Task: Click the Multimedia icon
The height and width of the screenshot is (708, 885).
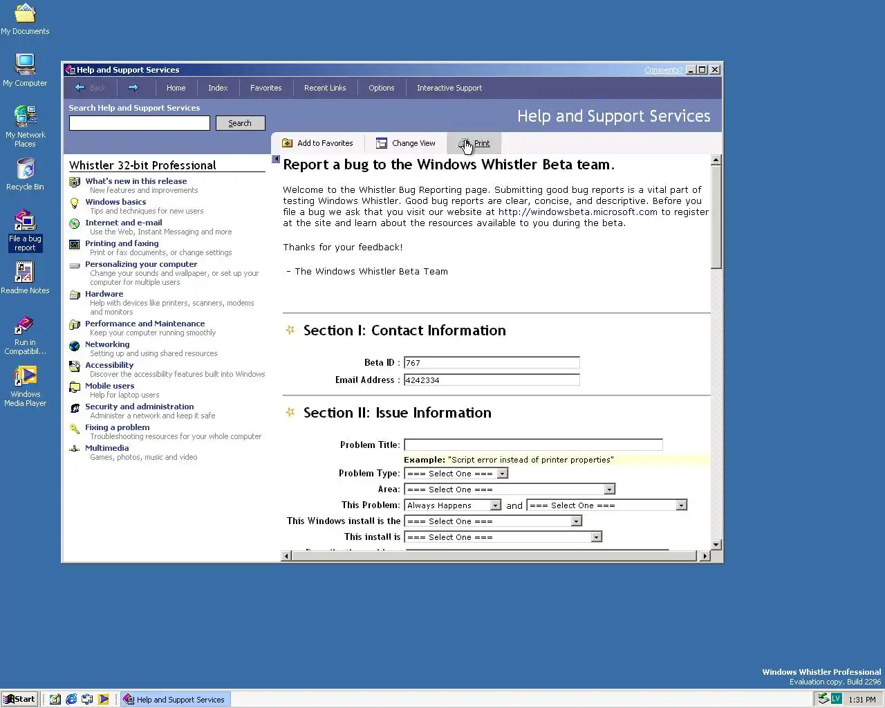Action: pos(75,449)
